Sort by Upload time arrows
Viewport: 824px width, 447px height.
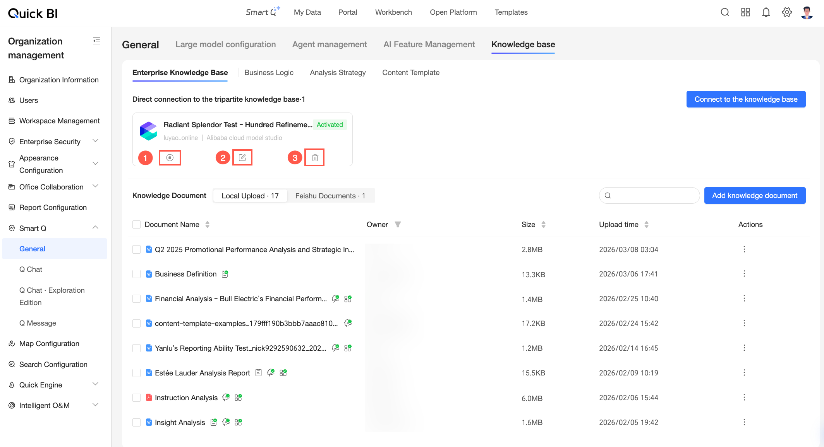646,224
